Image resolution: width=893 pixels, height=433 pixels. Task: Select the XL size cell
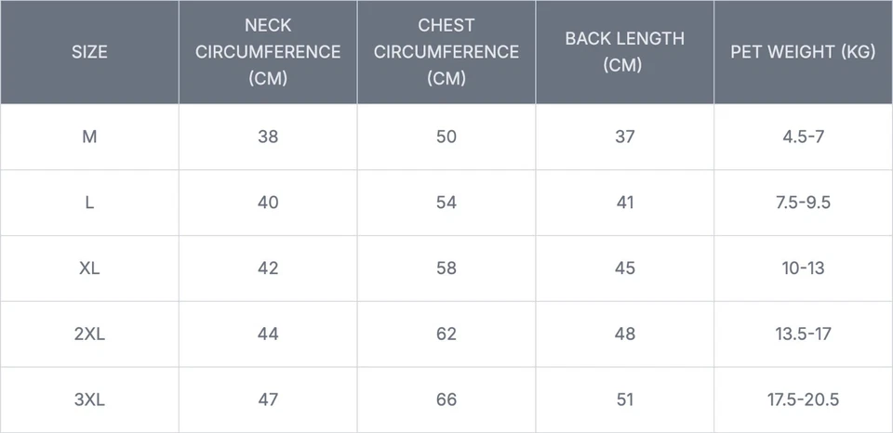[89, 269]
